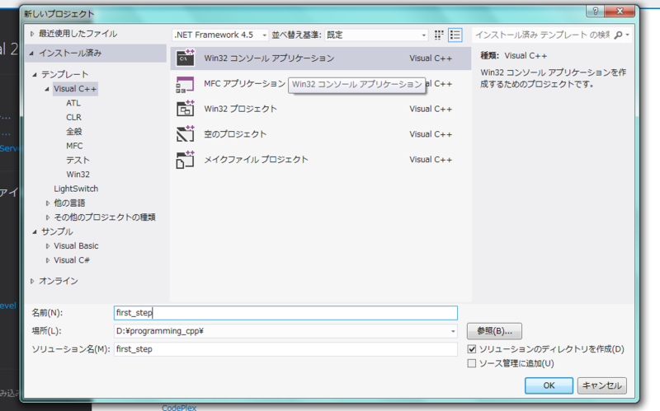Click the OK button
Screen dimensions: 660x411
pos(549,385)
